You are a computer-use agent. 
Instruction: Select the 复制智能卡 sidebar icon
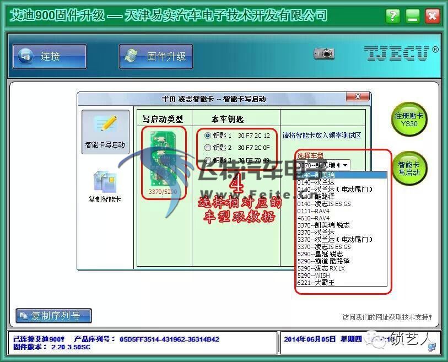(x=105, y=186)
